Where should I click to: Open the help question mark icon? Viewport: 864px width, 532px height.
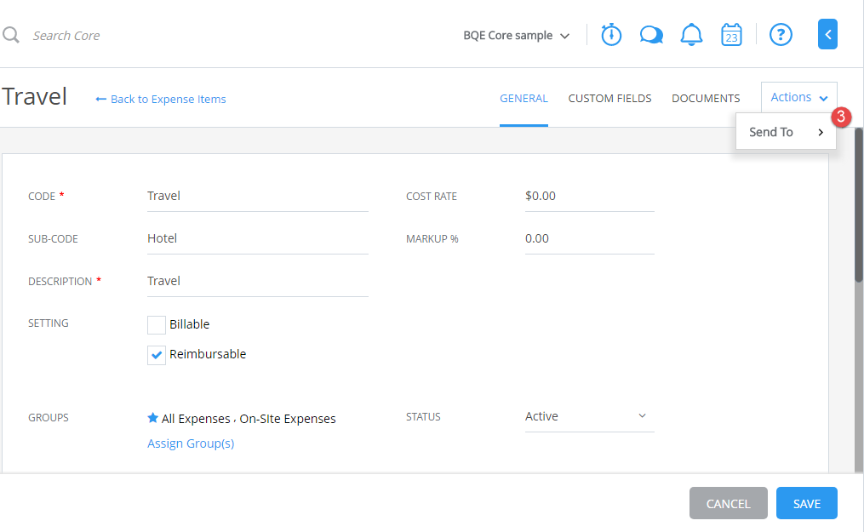coord(781,35)
